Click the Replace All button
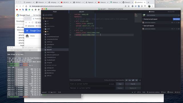This screenshot has height=103, width=183. tap(133, 88)
